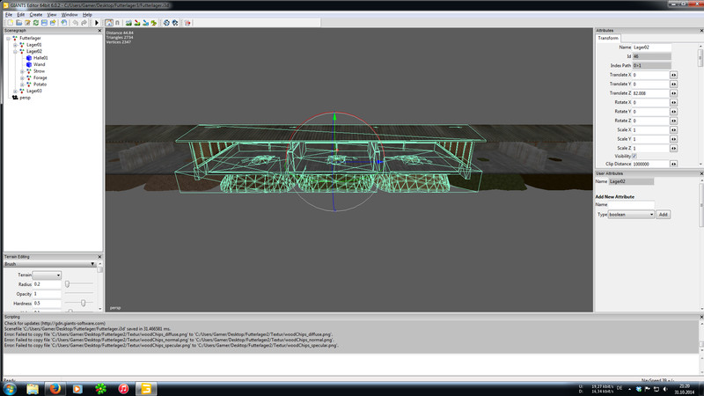Screen dimensions: 704x396
Task: Toggle the Visibility checkbox
Action: point(635,156)
